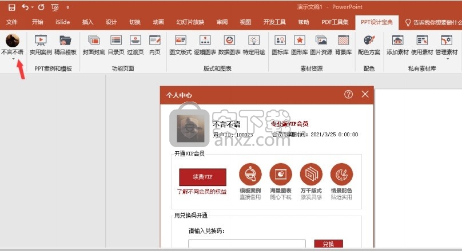Open the 图标库 icon library
The height and width of the screenshot is (251, 462).
pyautogui.click(x=280, y=45)
